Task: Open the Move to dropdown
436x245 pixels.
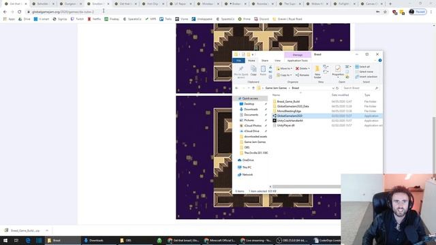Action: click(x=284, y=68)
